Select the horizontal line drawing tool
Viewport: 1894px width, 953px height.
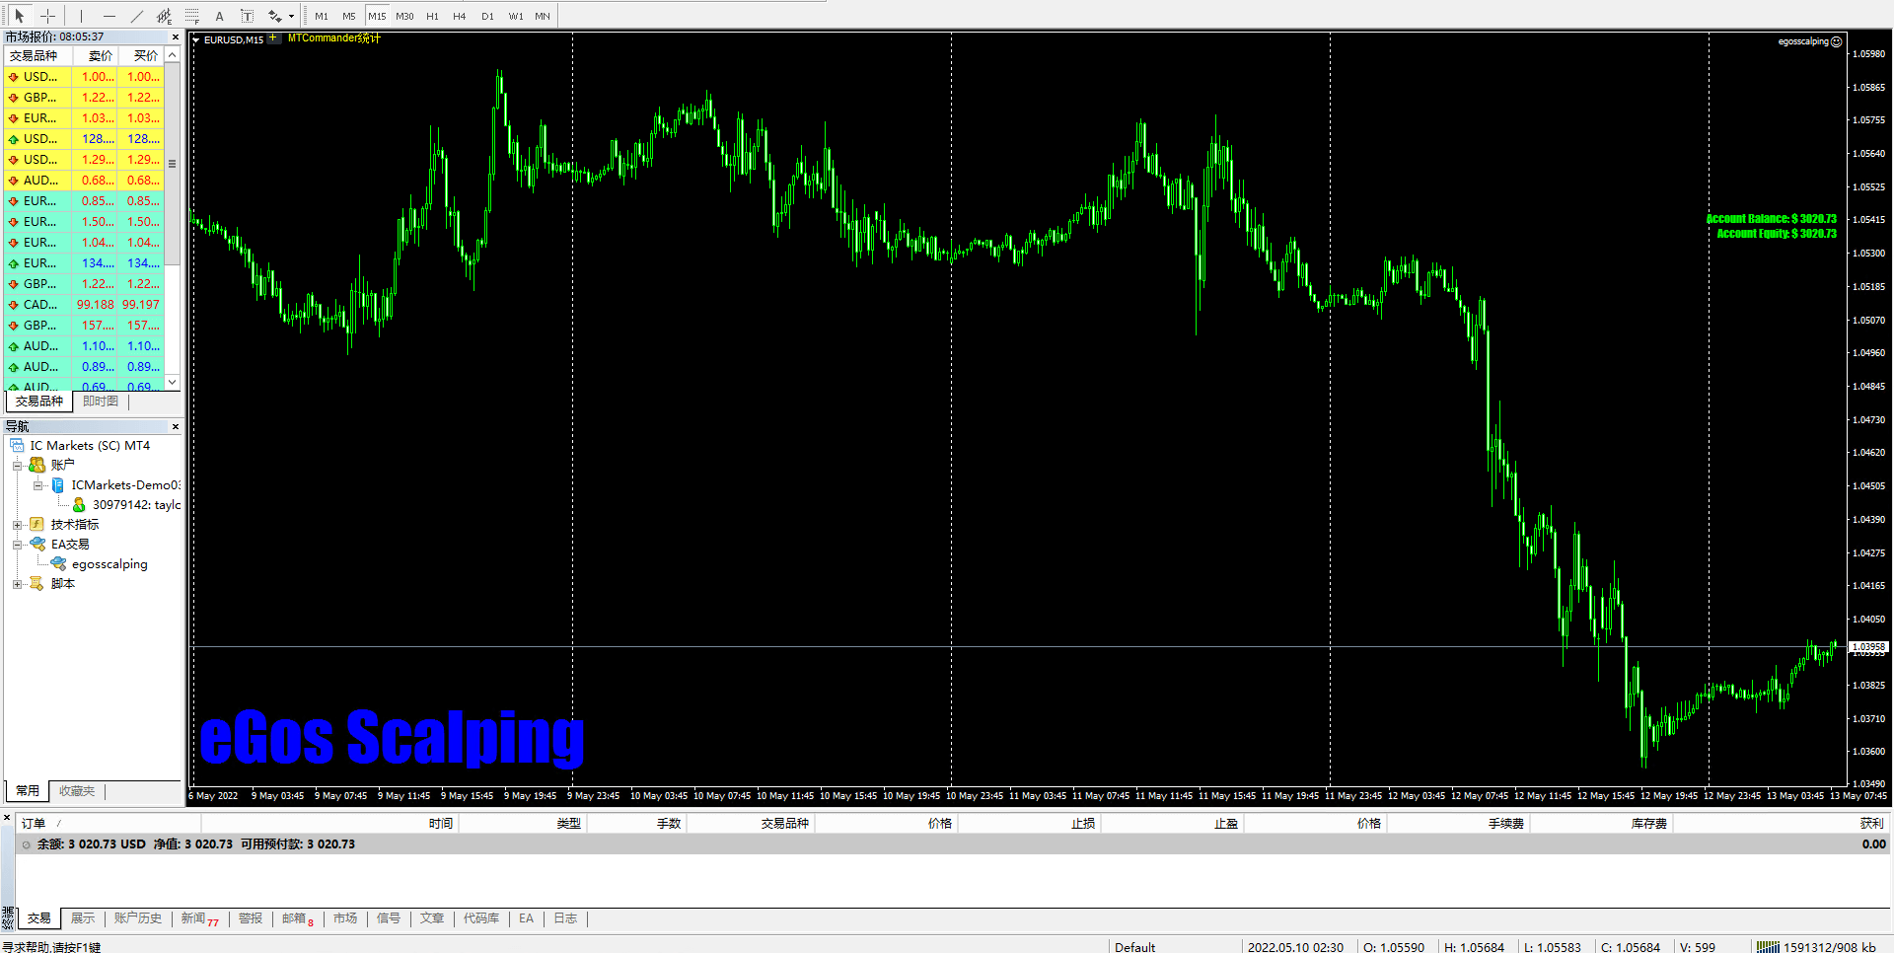(x=109, y=16)
